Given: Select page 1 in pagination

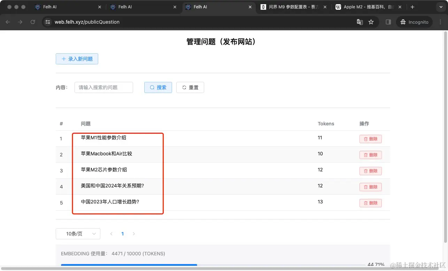Looking at the screenshot, I should coord(123,234).
